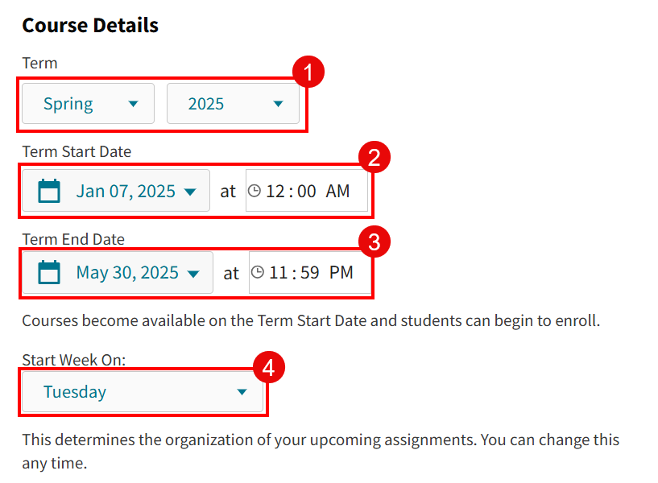Open the Term End Date picker
658x483 pixels.
tap(117, 272)
